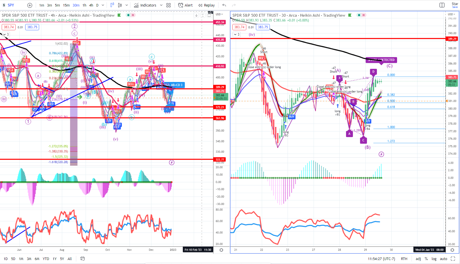Open the indicator templates grid icon

pyautogui.click(x=169, y=5)
